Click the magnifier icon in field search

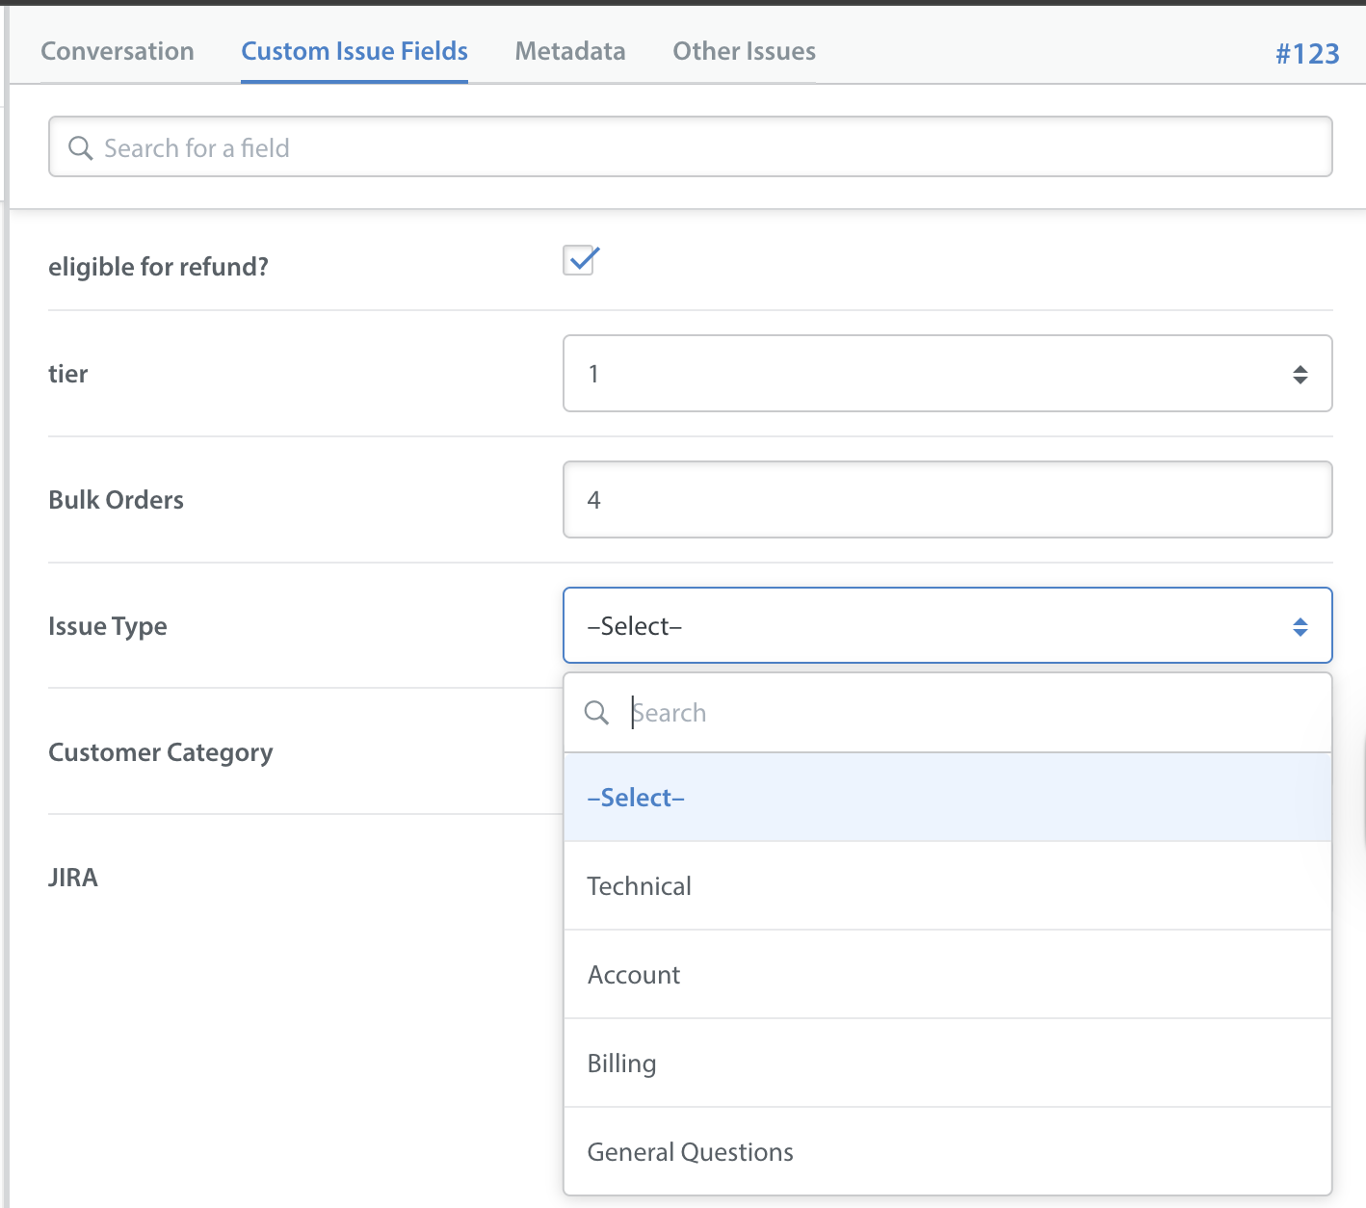(80, 147)
